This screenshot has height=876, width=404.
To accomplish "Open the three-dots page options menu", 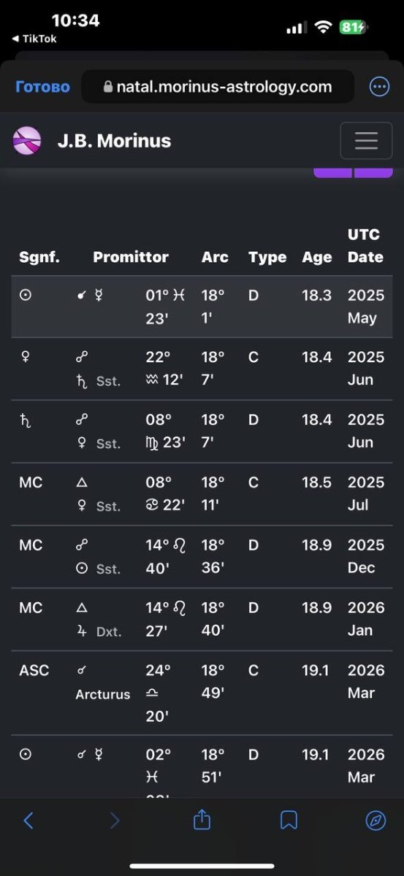I will click(x=379, y=87).
